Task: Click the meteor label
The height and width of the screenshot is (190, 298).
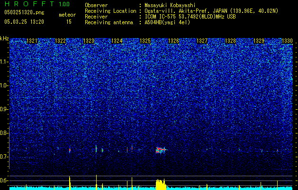Action: [x=67, y=15]
